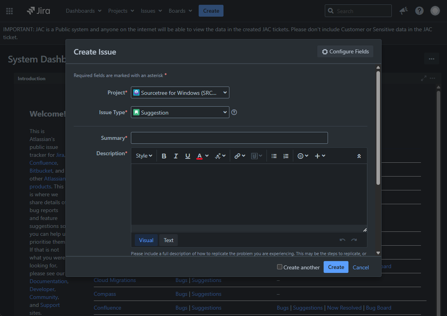The image size is (447, 316).
Task: Open Bug Board link in Confluence row
Action: 378,308
